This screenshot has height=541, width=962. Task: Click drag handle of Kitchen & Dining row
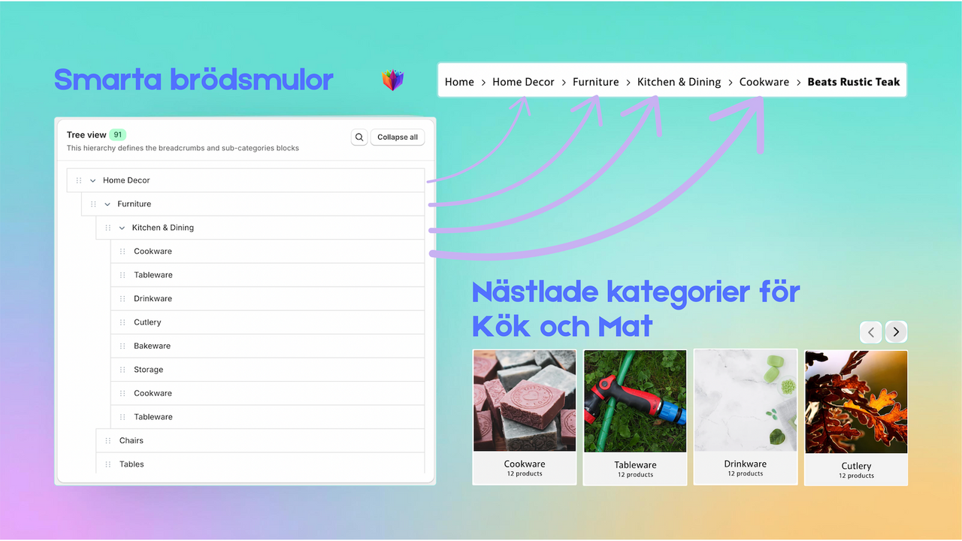pos(107,228)
